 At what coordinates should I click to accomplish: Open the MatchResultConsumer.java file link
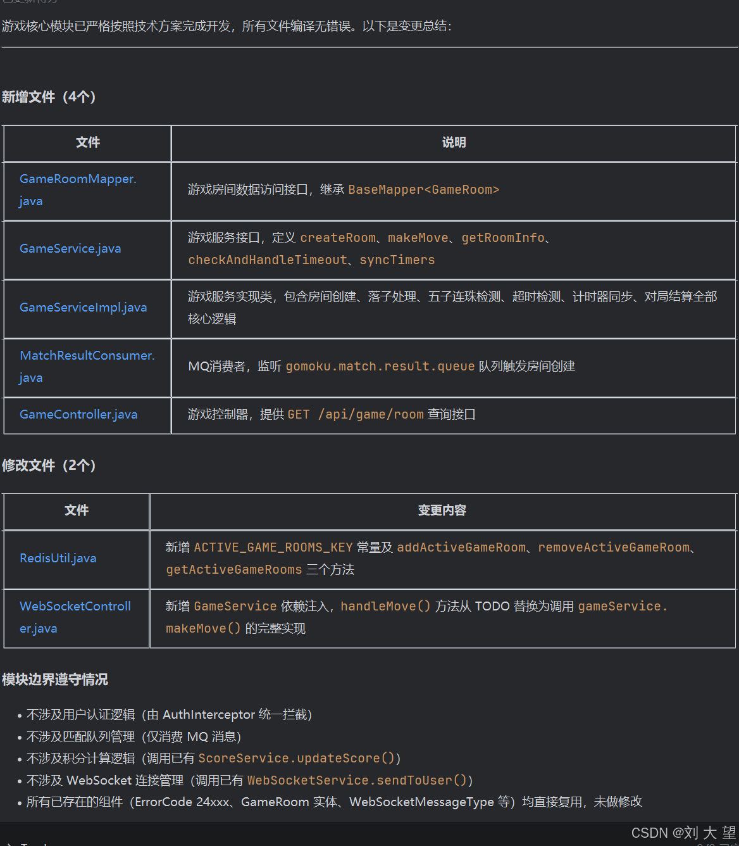(x=87, y=367)
